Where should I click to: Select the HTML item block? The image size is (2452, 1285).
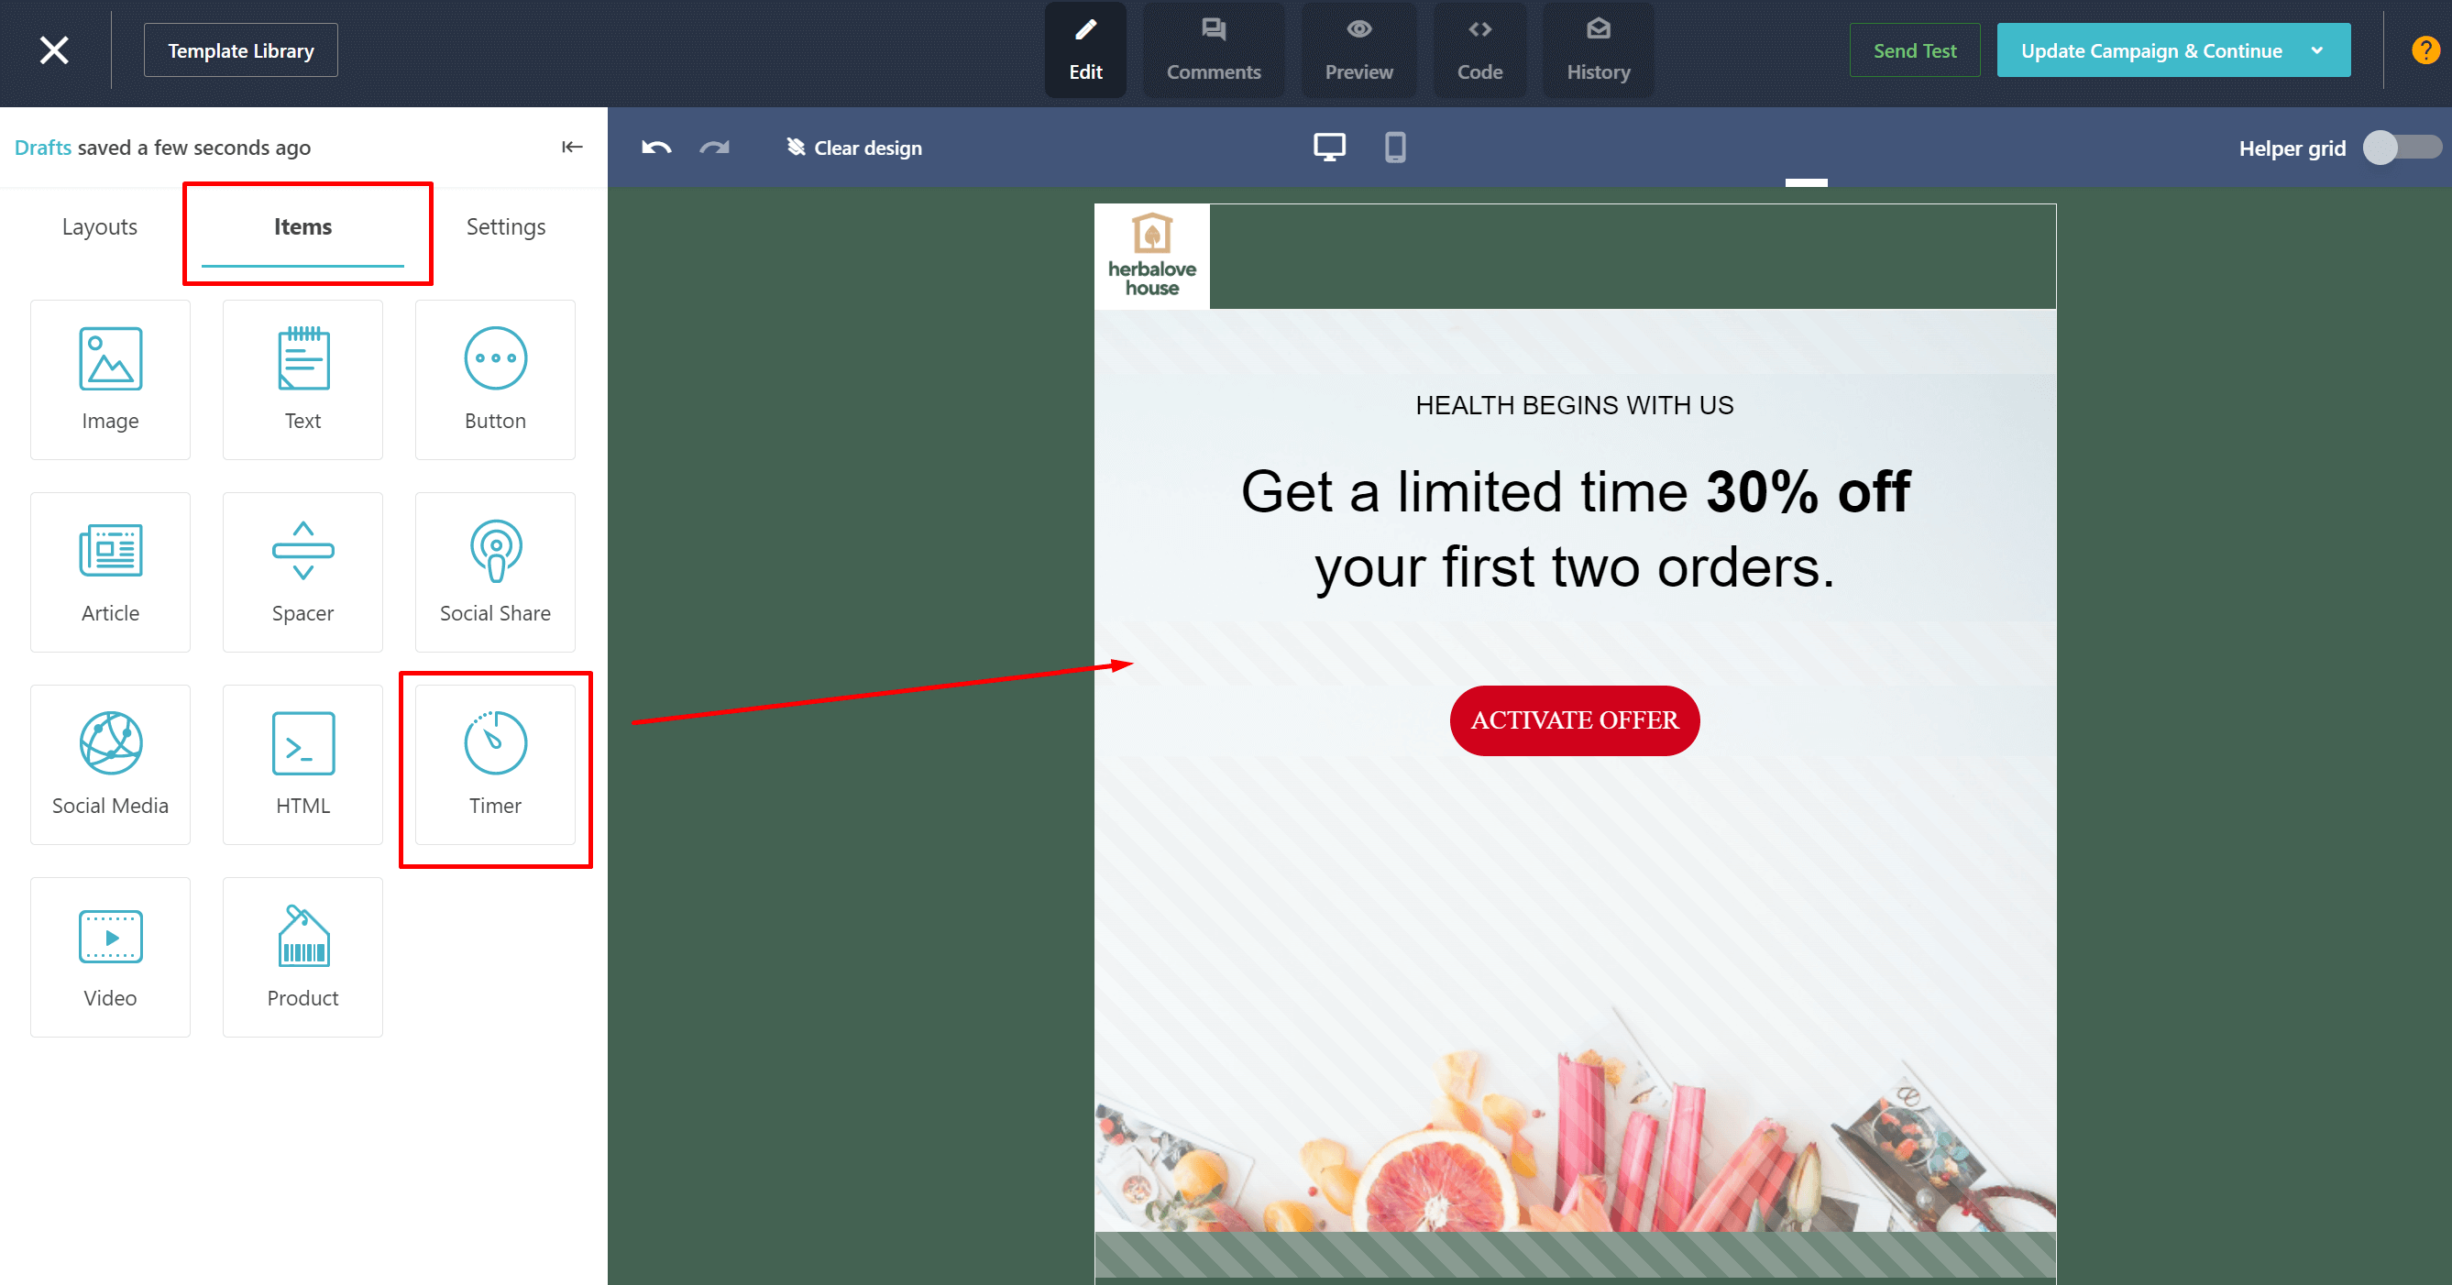(x=302, y=764)
